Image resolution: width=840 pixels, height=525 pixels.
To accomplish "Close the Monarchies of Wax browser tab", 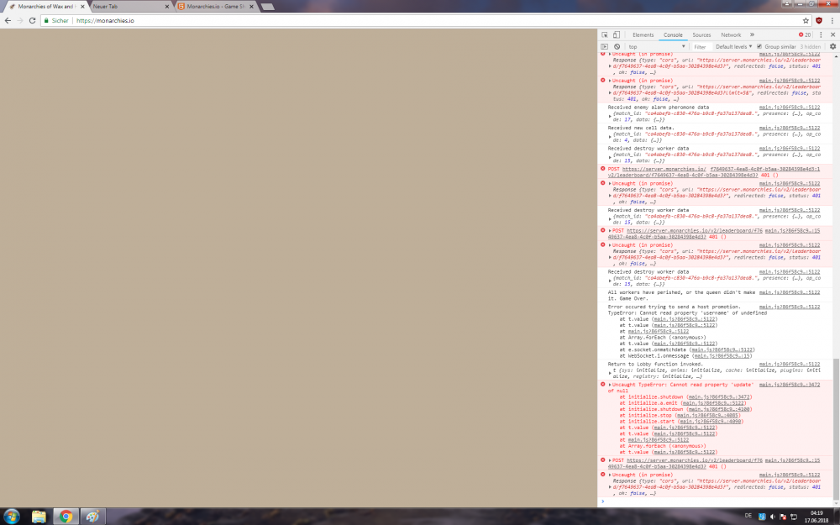I will pos(82,7).
